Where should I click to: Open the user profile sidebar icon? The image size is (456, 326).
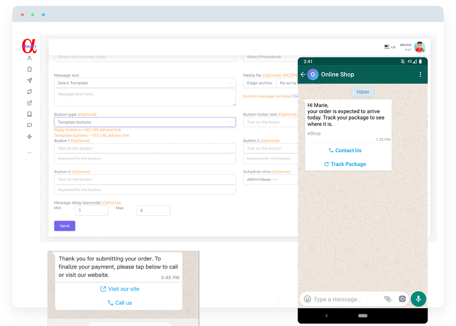coord(30,58)
